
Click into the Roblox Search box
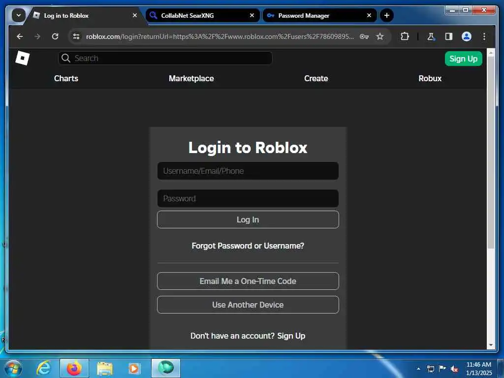click(x=165, y=58)
